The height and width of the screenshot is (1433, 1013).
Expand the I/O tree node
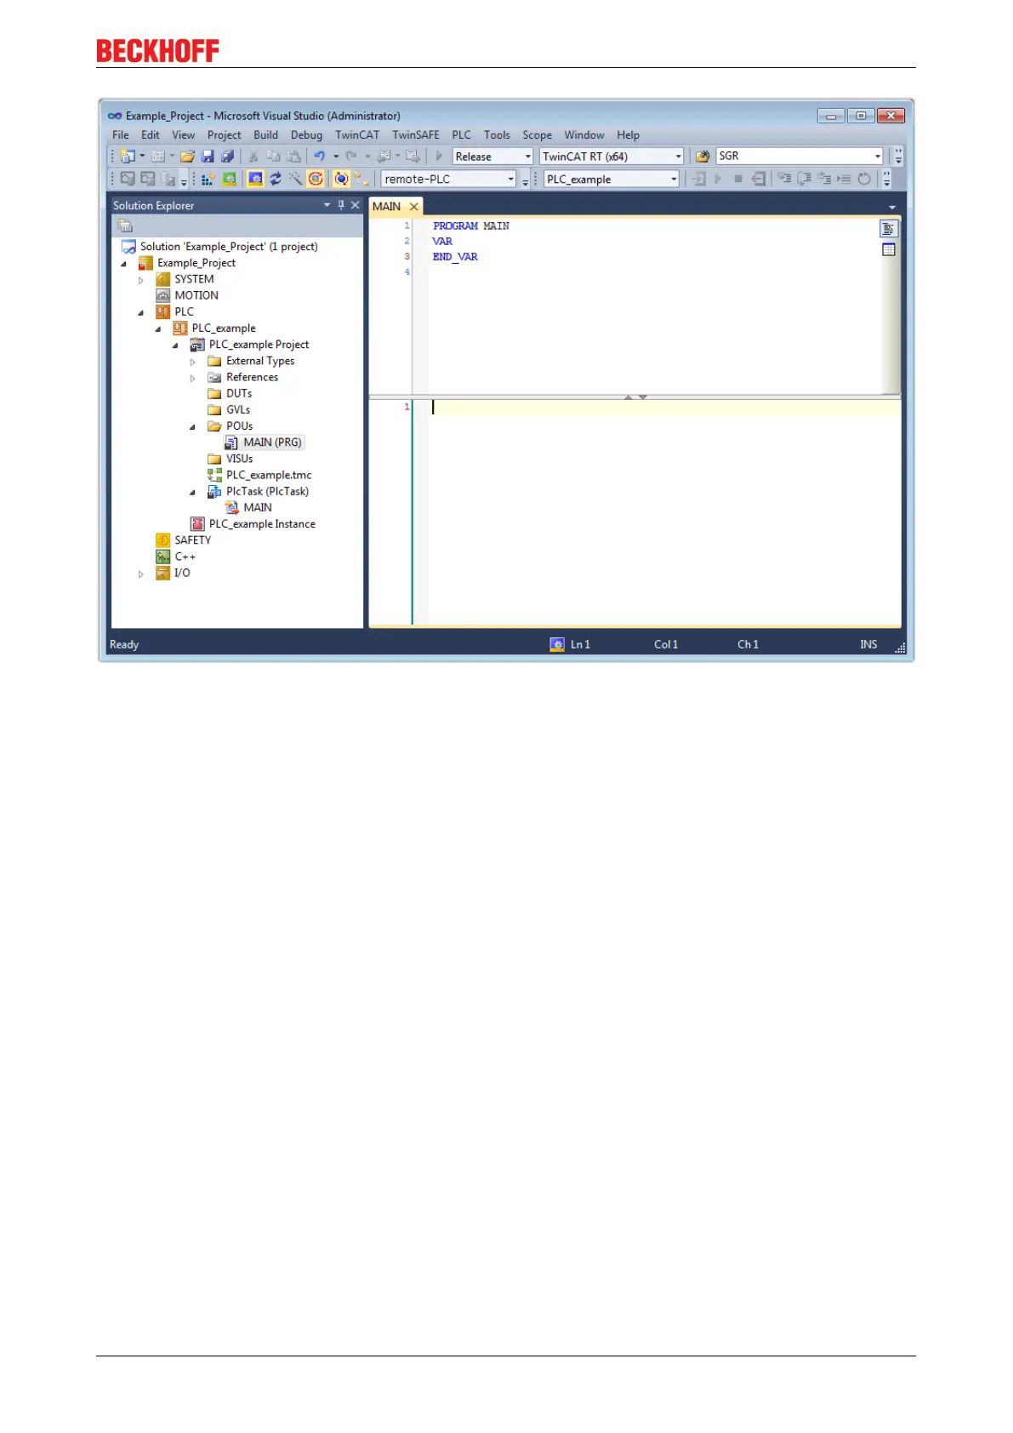click(141, 574)
